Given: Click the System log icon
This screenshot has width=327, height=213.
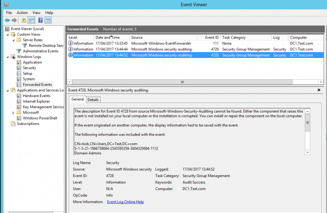Looking at the screenshot, I should [19, 79].
